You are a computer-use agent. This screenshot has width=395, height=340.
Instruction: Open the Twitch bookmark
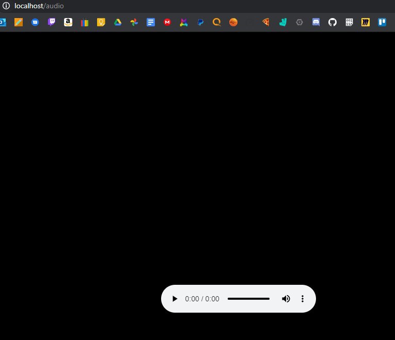[x=52, y=22]
